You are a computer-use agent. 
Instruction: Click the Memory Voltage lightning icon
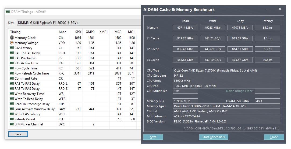coord(12,43)
